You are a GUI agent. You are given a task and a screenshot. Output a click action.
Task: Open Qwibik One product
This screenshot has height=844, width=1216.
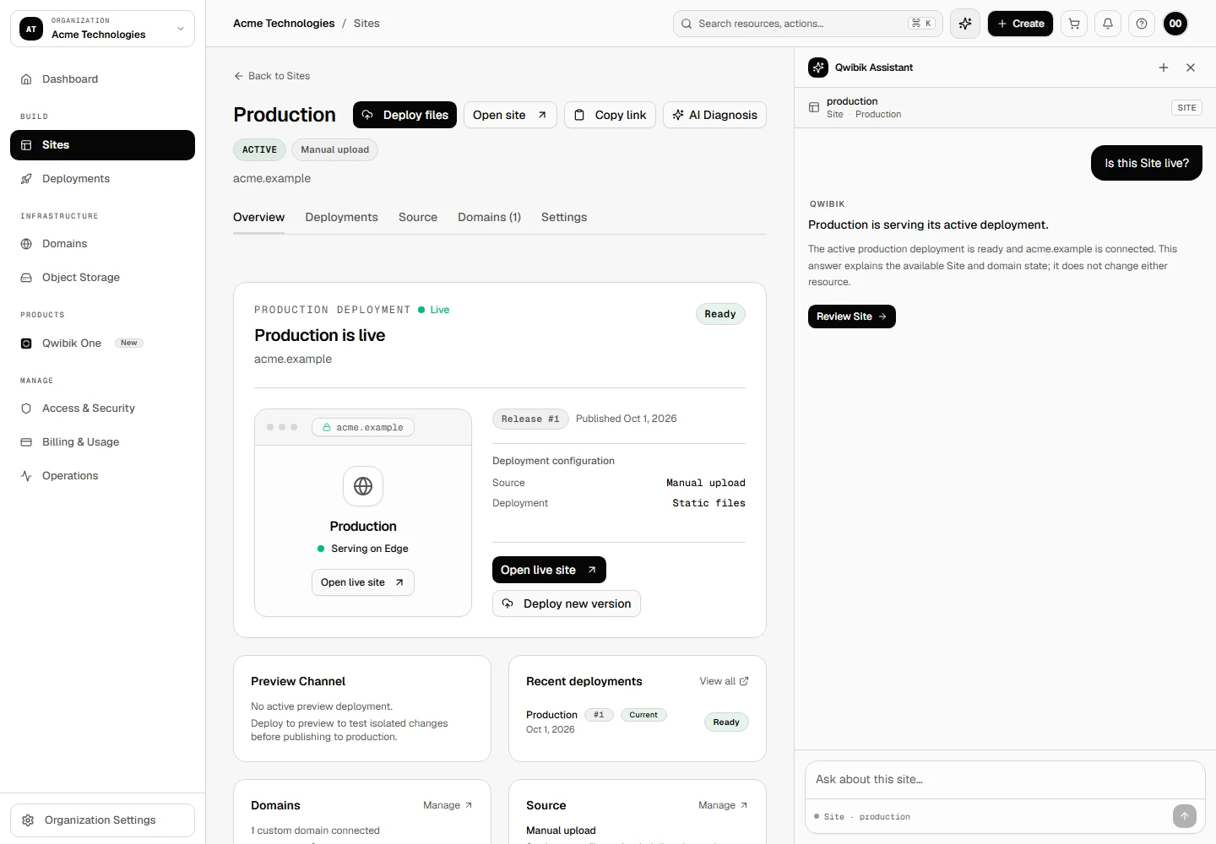102,344
